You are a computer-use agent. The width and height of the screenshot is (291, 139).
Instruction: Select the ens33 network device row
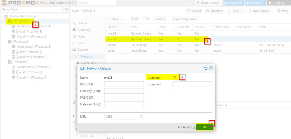click(x=198, y=33)
